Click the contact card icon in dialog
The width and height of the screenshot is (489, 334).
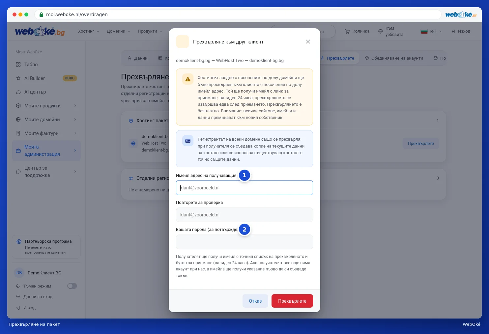(x=188, y=141)
